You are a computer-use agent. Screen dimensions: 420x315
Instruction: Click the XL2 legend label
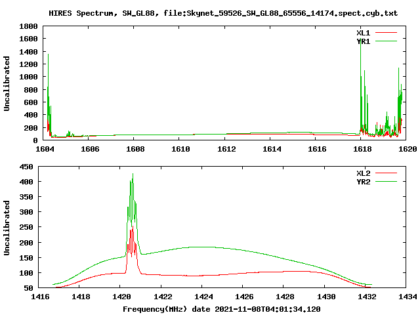point(364,173)
